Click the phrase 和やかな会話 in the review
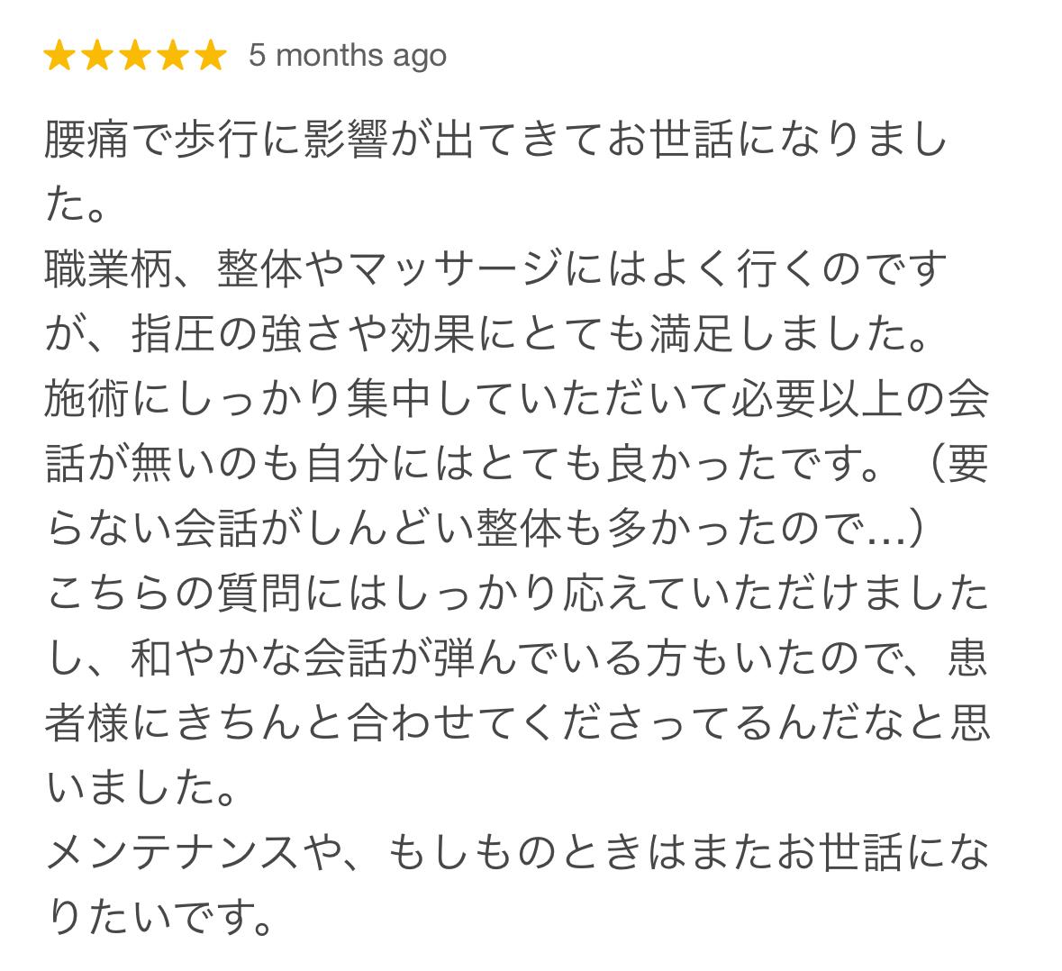 (x=259, y=659)
